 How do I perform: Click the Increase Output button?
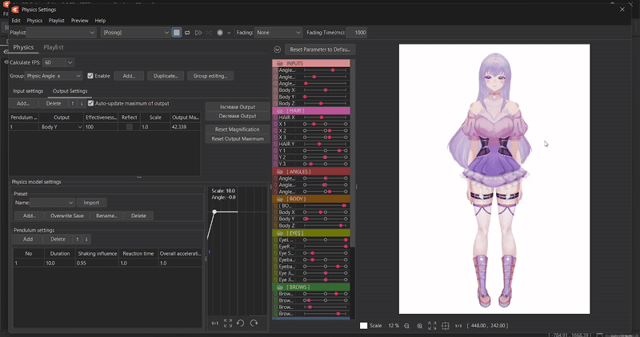pyautogui.click(x=238, y=107)
